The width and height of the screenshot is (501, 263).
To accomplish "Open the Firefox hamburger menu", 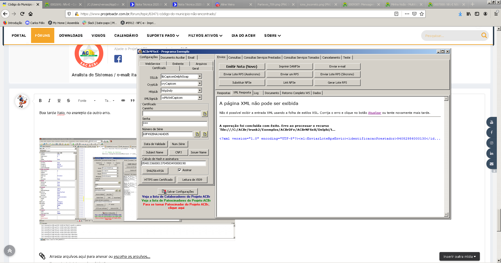I will pos(496,14).
